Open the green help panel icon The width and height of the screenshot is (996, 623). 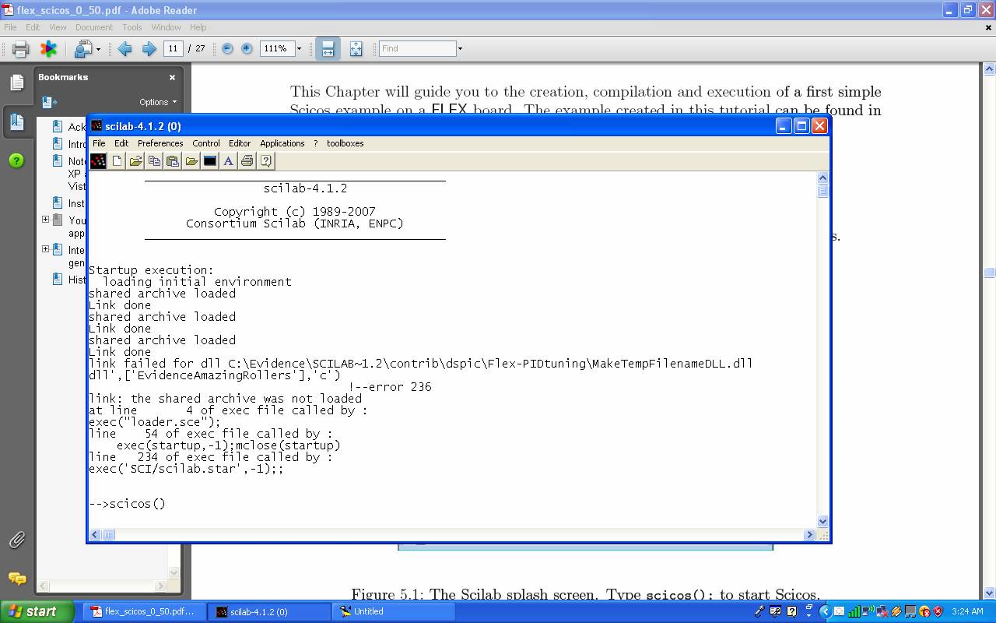point(16,160)
